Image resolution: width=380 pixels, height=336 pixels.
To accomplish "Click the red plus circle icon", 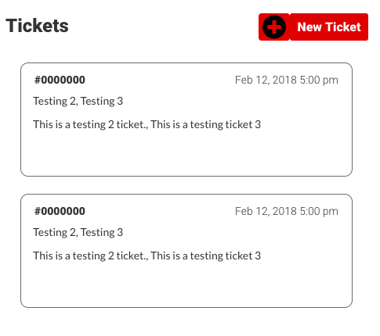I will point(274,27).
